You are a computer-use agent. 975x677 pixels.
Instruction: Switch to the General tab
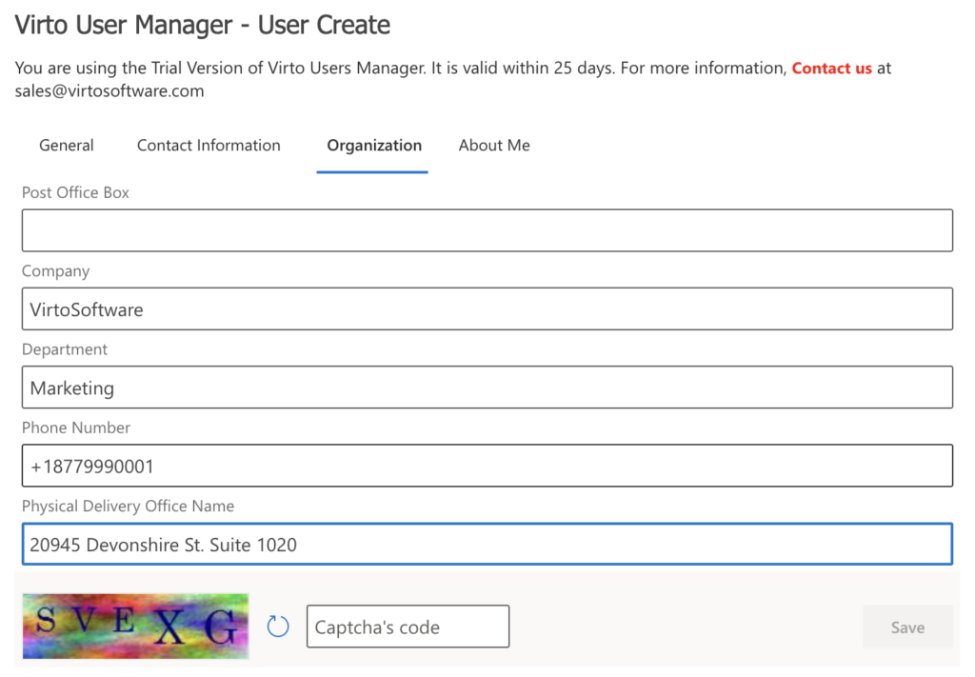tap(66, 145)
